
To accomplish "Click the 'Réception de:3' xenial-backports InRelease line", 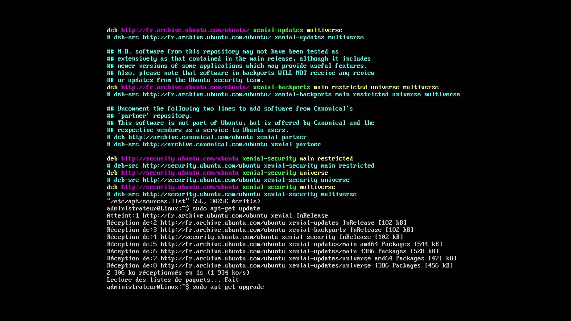I will (260, 230).
